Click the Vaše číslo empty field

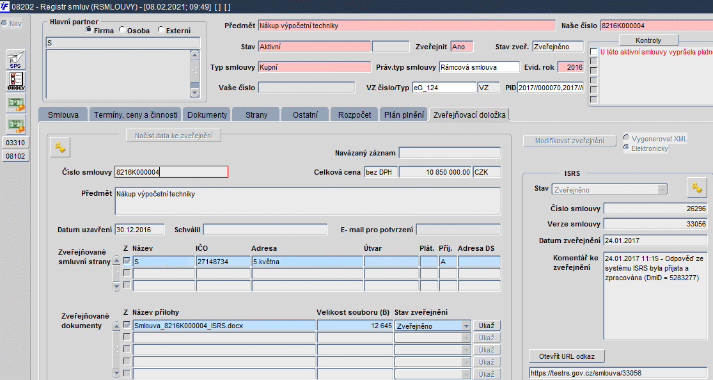point(306,88)
